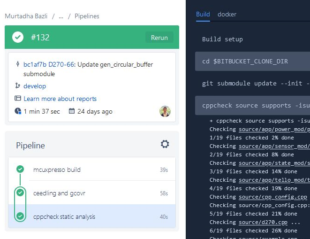Click success icon of cppcheck static analysis
Image resolution: width=310 pixels, height=239 pixels.
(20, 216)
